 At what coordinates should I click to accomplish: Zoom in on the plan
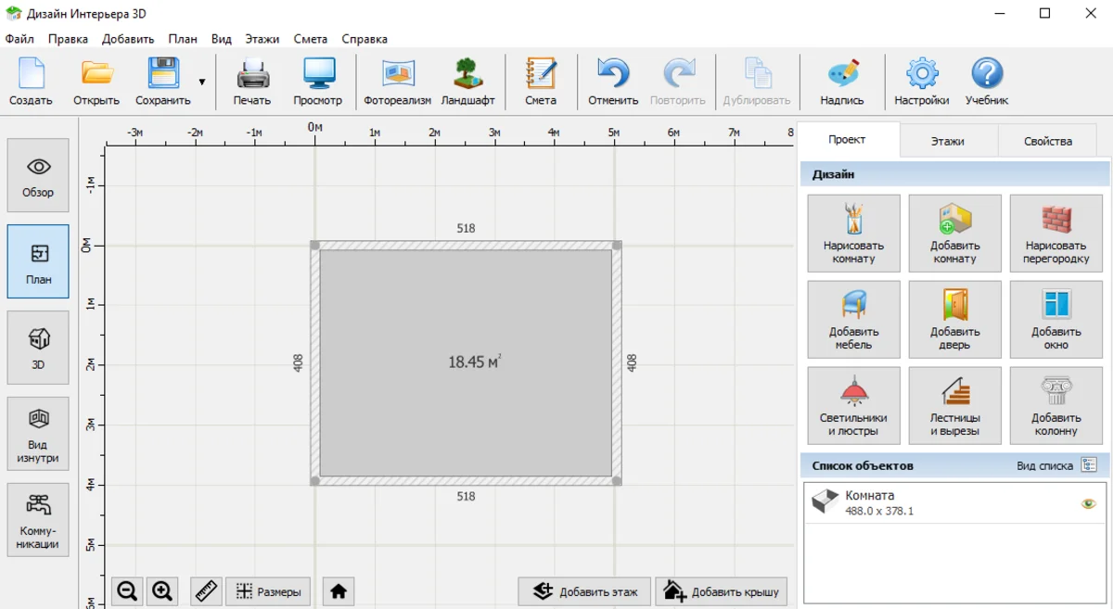(x=162, y=591)
